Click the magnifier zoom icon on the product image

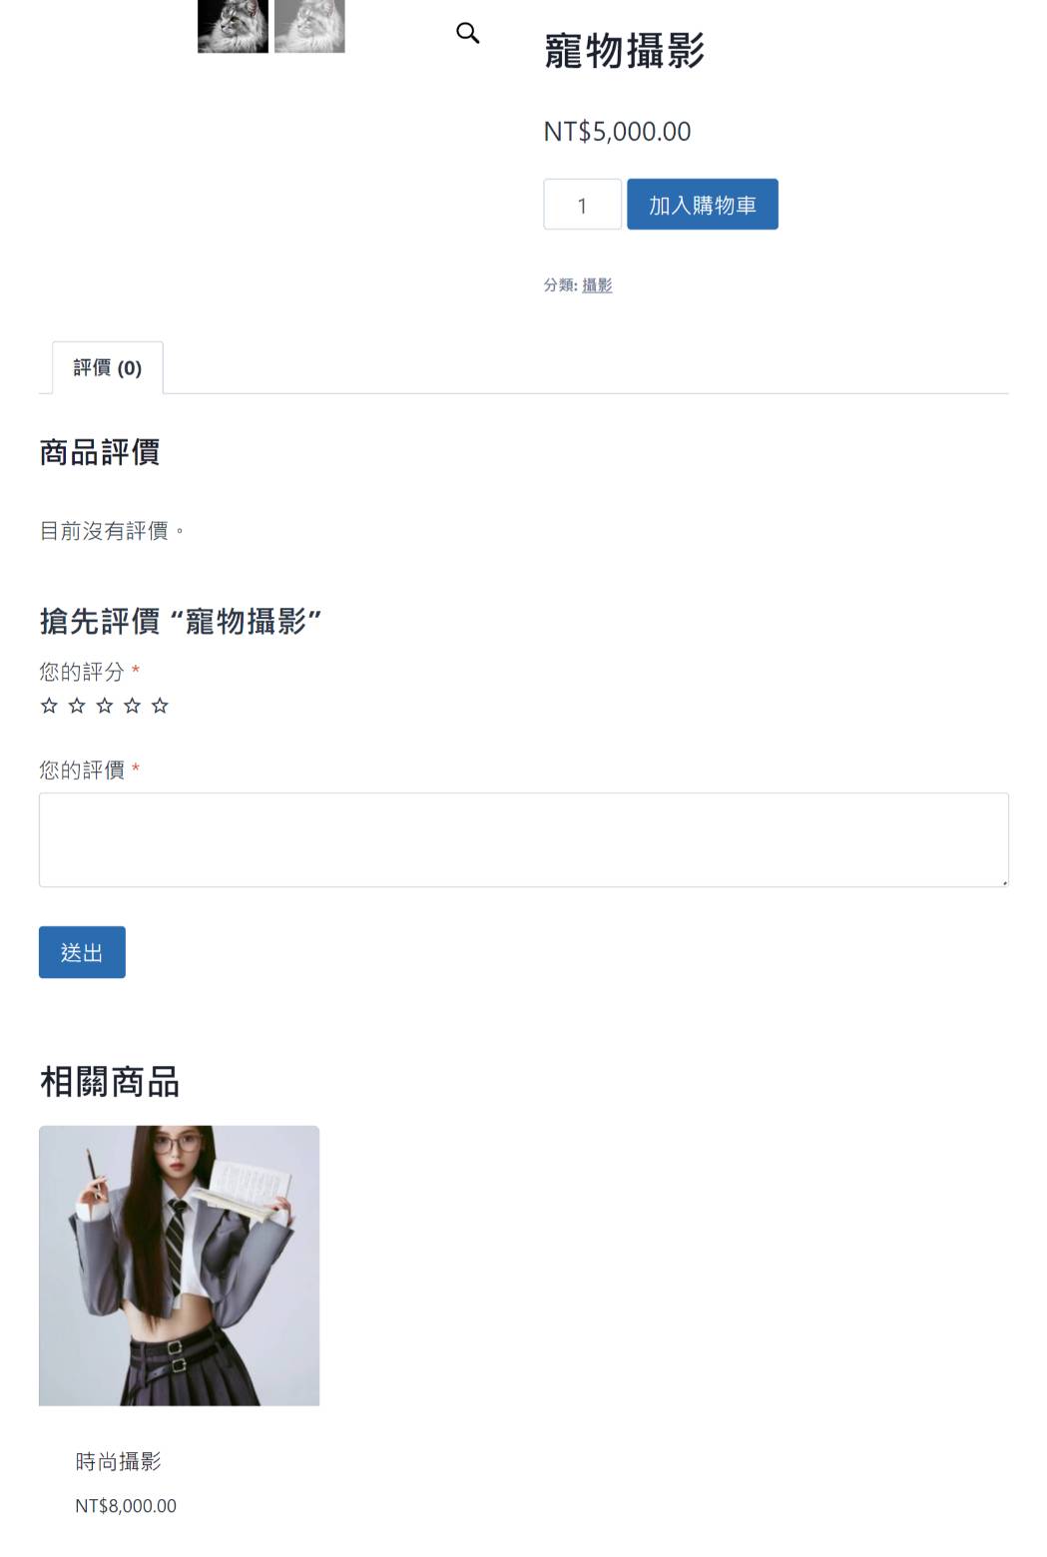click(x=467, y=33)
